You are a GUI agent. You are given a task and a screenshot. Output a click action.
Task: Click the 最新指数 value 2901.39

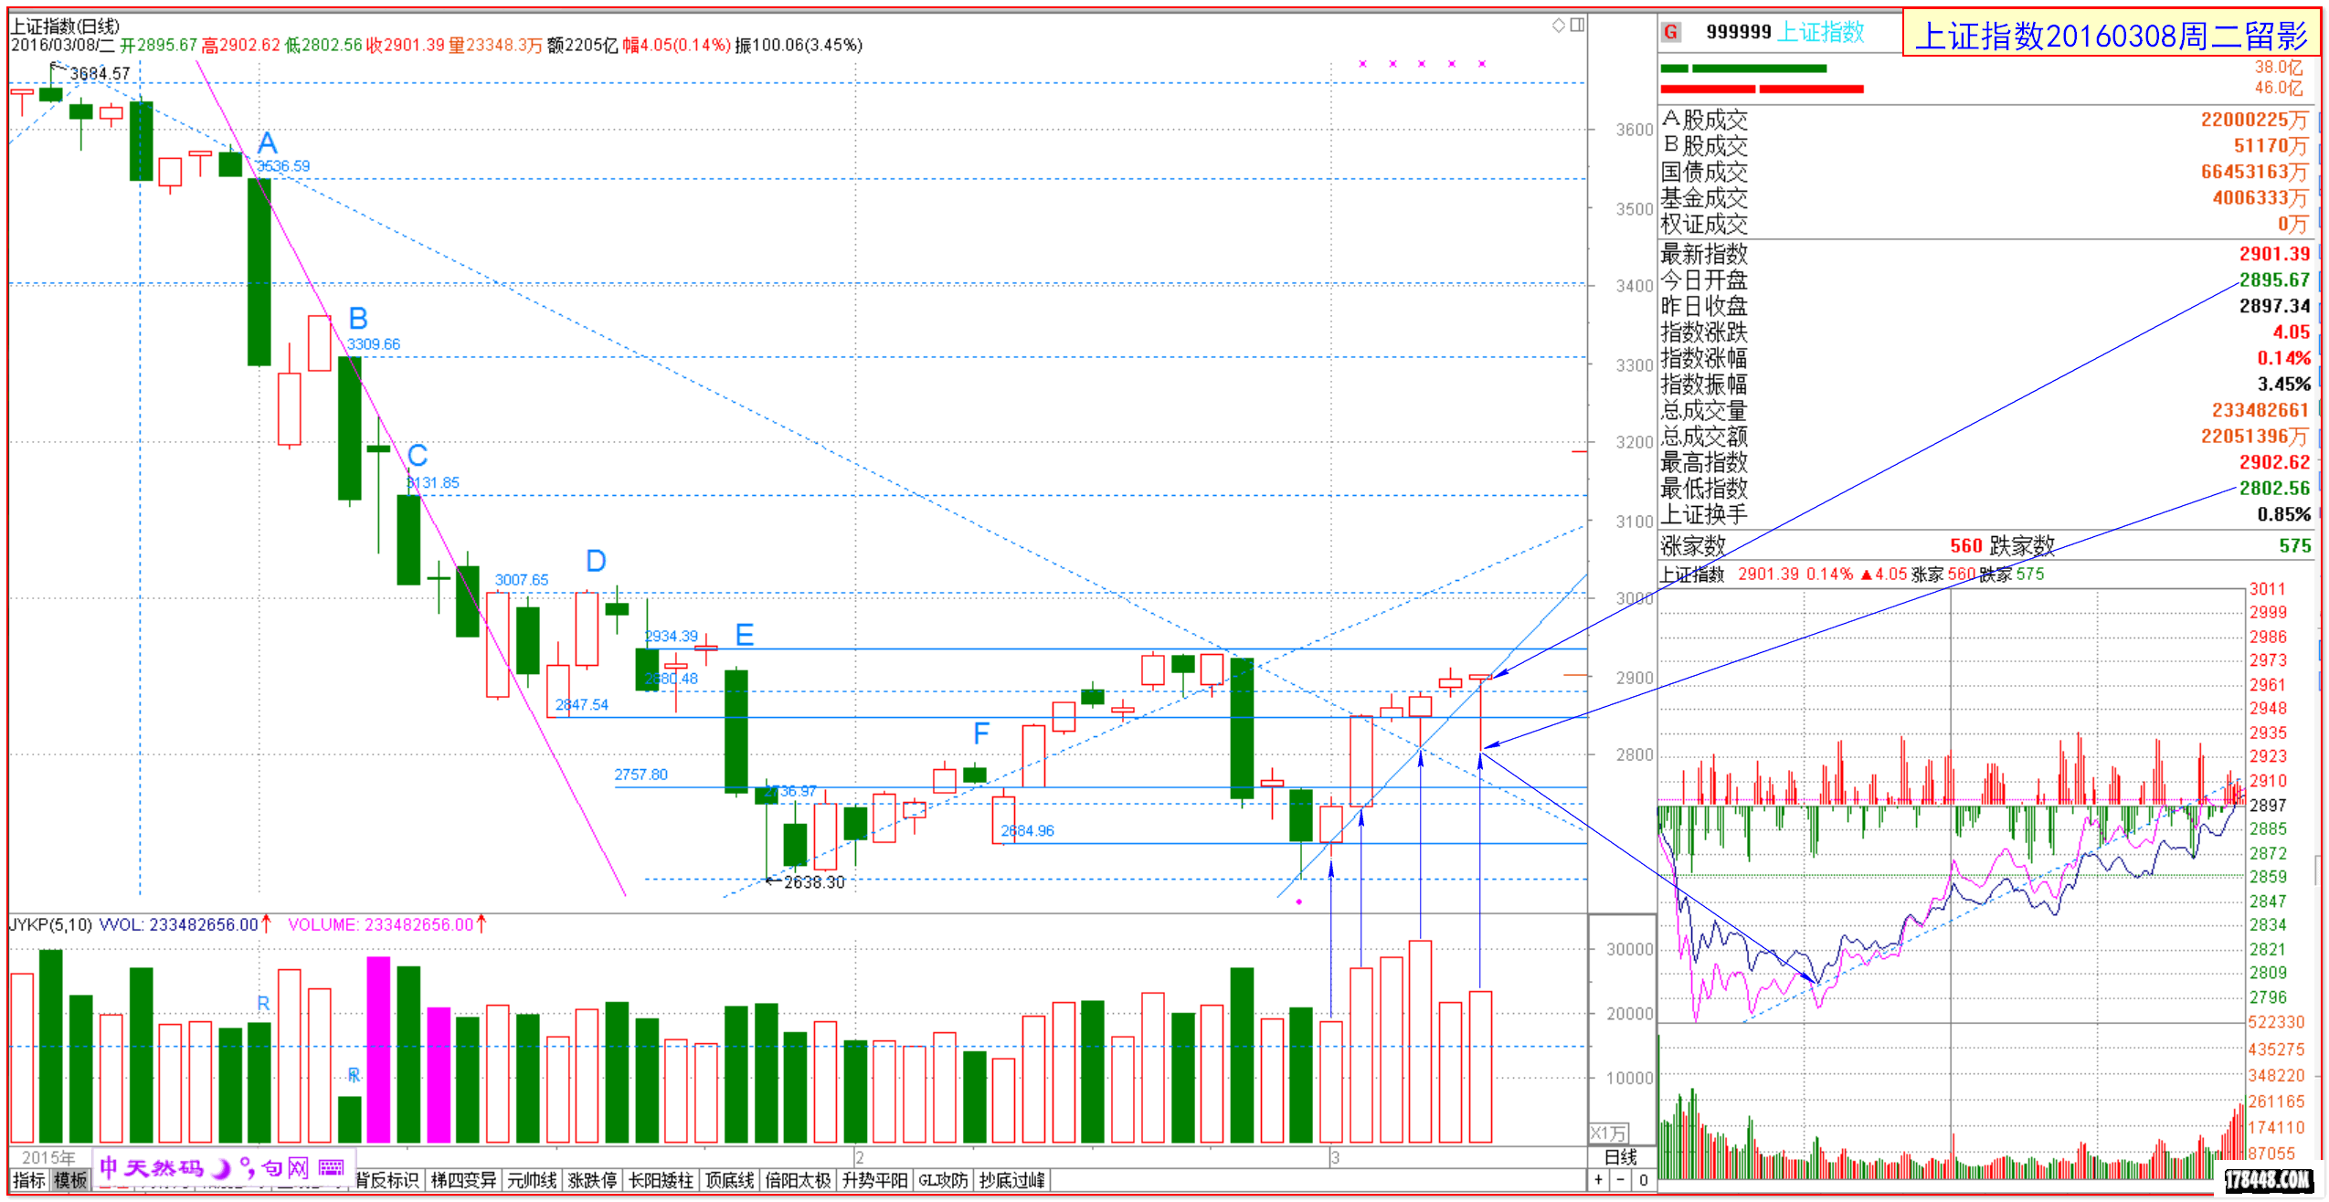[x=2274, y=254]
